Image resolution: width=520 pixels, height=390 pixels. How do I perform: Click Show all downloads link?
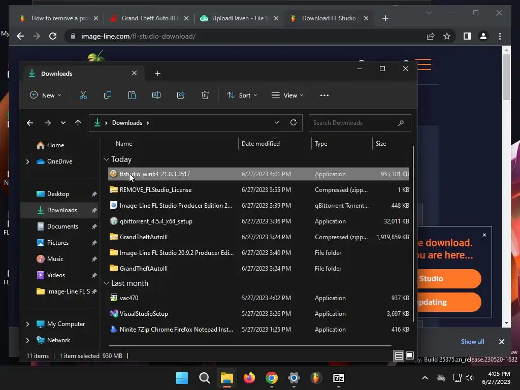472,342
